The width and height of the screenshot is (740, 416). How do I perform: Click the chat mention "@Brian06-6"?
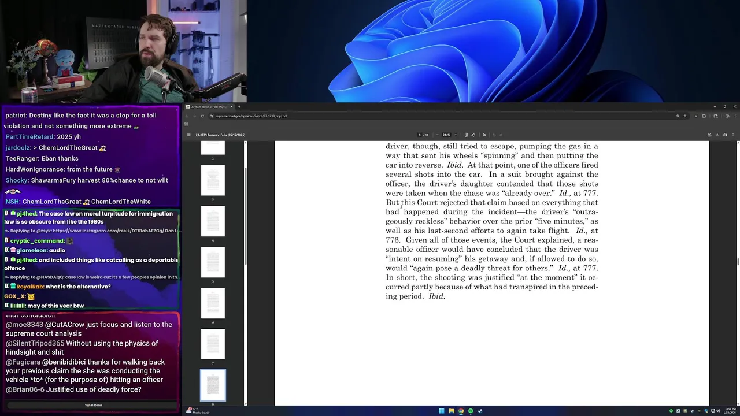(x=25, y=389)
